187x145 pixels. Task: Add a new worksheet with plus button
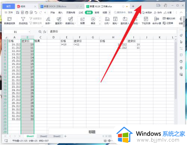click(x=65, y=136)
